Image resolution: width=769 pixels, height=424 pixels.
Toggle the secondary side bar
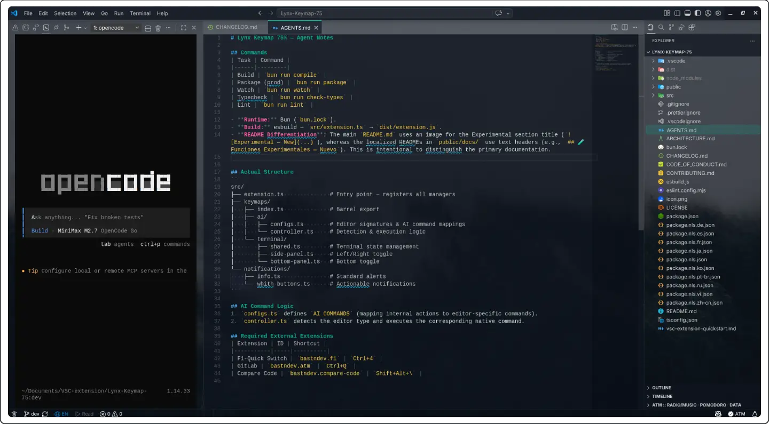click(697, 13)
